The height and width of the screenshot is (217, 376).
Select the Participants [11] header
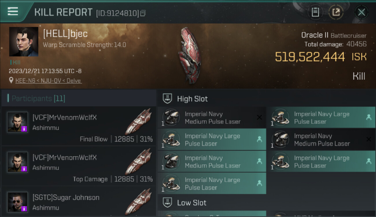(x=38, y=99)
